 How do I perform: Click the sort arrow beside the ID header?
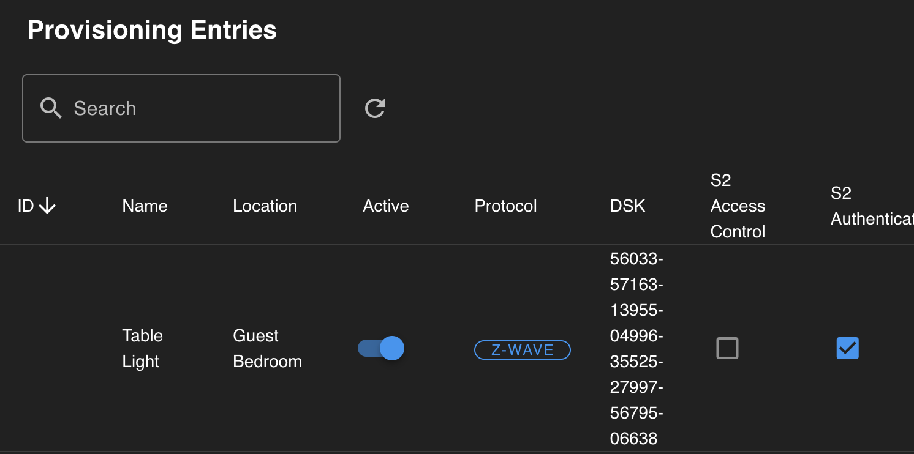(47, 206)
